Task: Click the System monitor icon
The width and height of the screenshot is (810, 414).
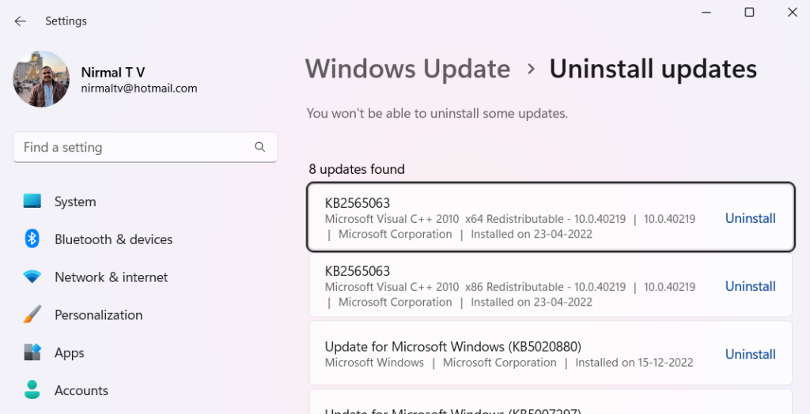Action: [32, 201]
